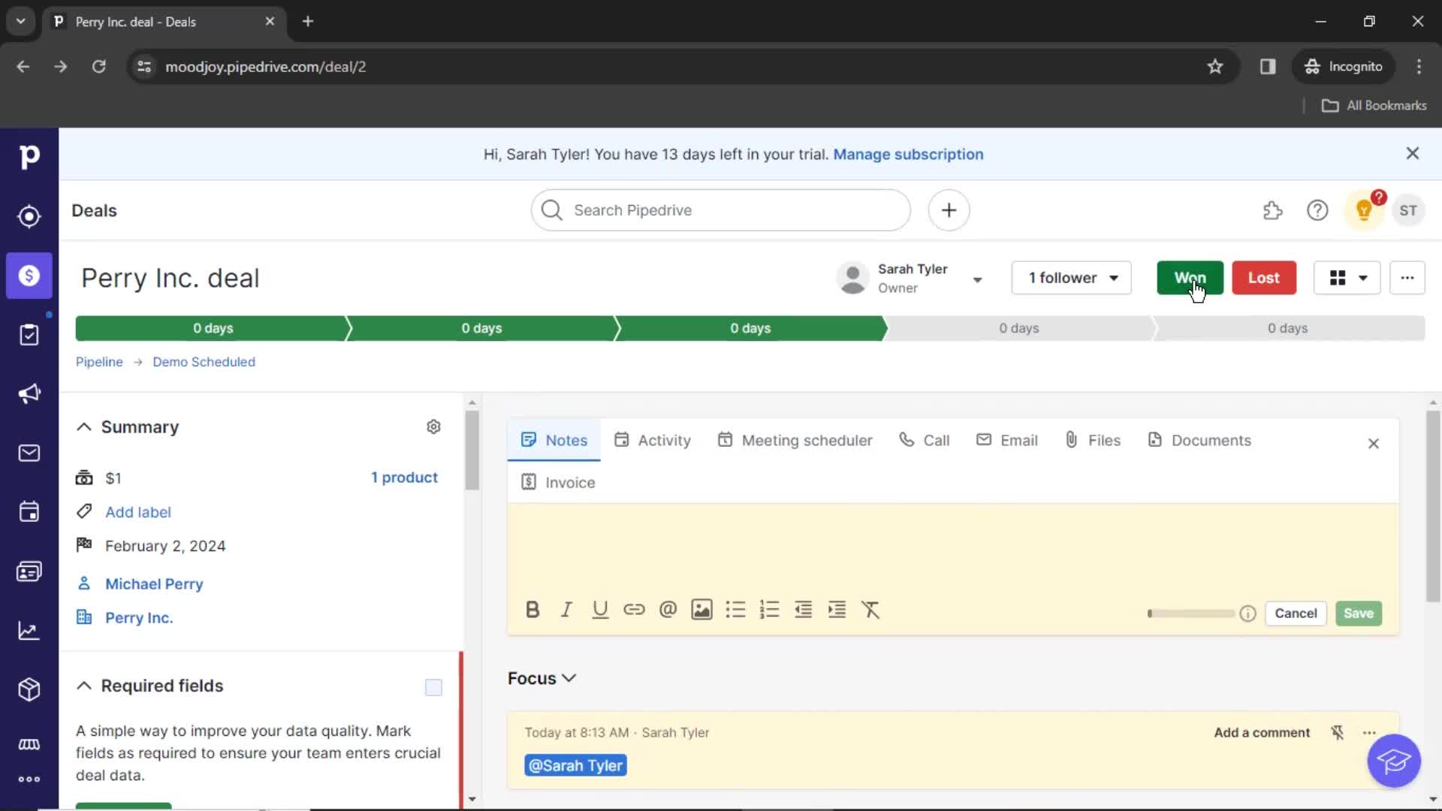Decrease indent in note editor

pos(803,610)
